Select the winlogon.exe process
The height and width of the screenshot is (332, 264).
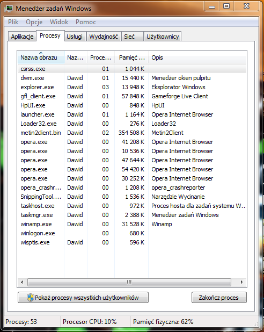tap(132, 233)
